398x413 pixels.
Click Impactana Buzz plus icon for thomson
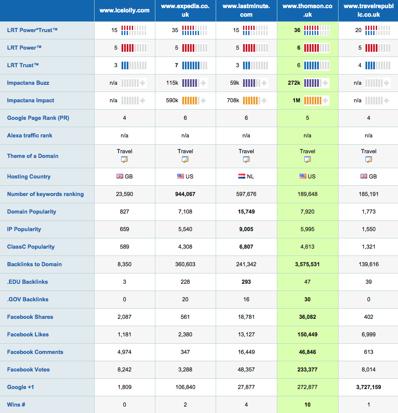(325, 83)
